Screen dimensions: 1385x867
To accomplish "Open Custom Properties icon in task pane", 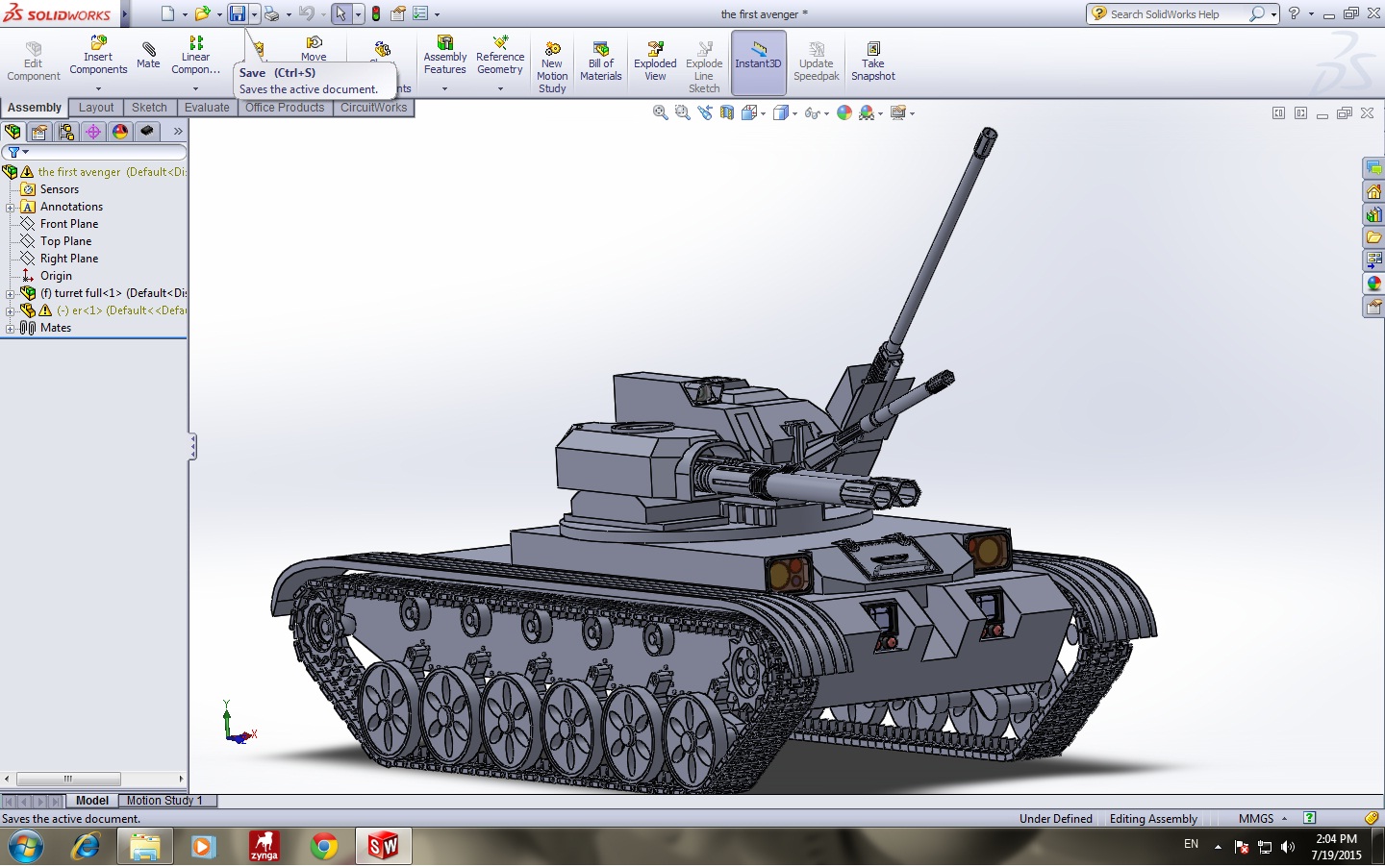I will [1373, 307].
